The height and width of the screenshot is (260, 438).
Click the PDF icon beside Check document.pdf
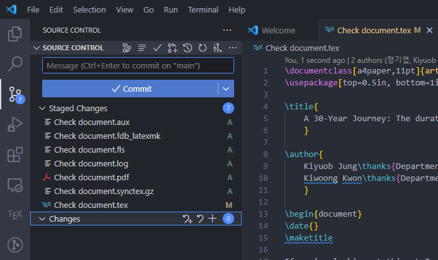[x=47, y=177]
